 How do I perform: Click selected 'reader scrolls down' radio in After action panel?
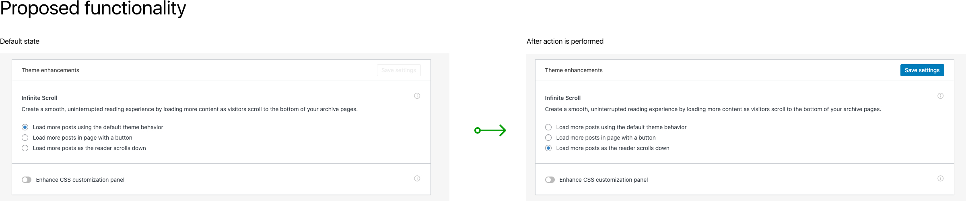click(548, 148)
